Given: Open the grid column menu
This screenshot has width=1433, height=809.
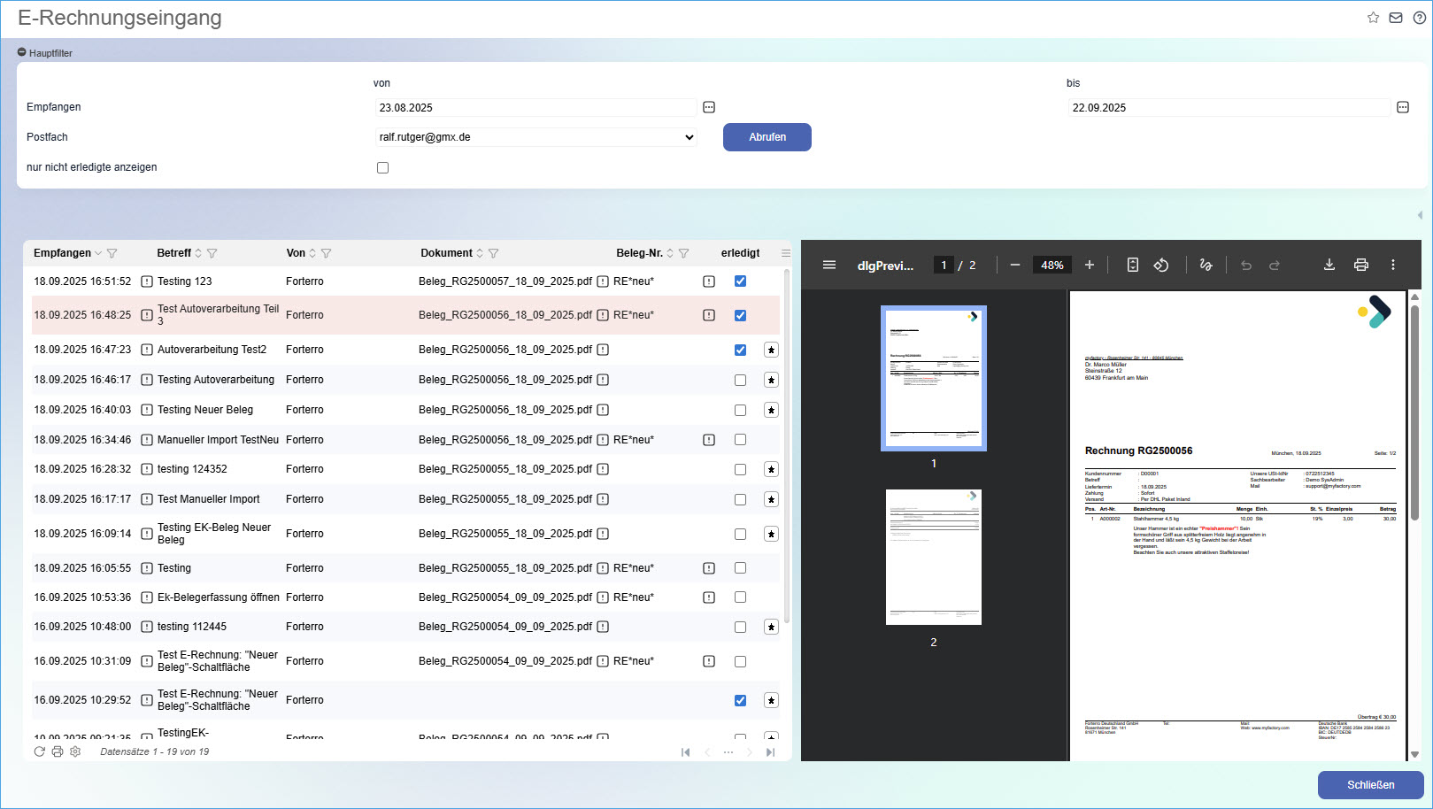Looking at the screenshot, I should click(785, 253).
